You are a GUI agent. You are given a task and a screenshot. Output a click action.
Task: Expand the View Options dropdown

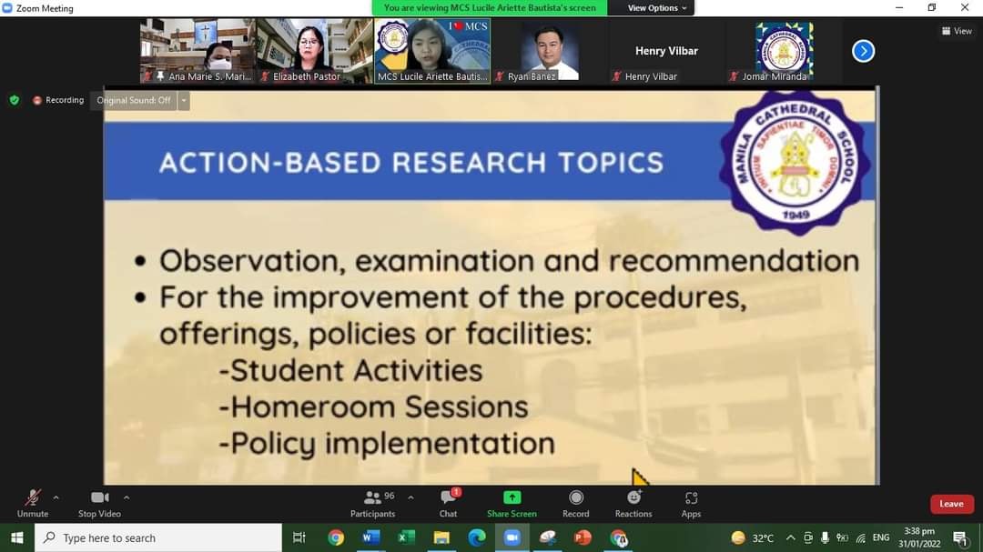click(658, 8)
